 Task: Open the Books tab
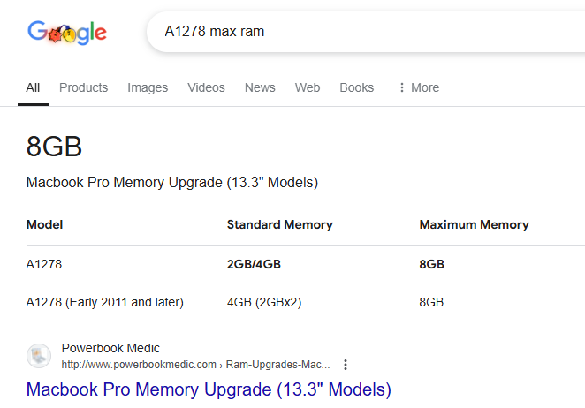[357, 87]
